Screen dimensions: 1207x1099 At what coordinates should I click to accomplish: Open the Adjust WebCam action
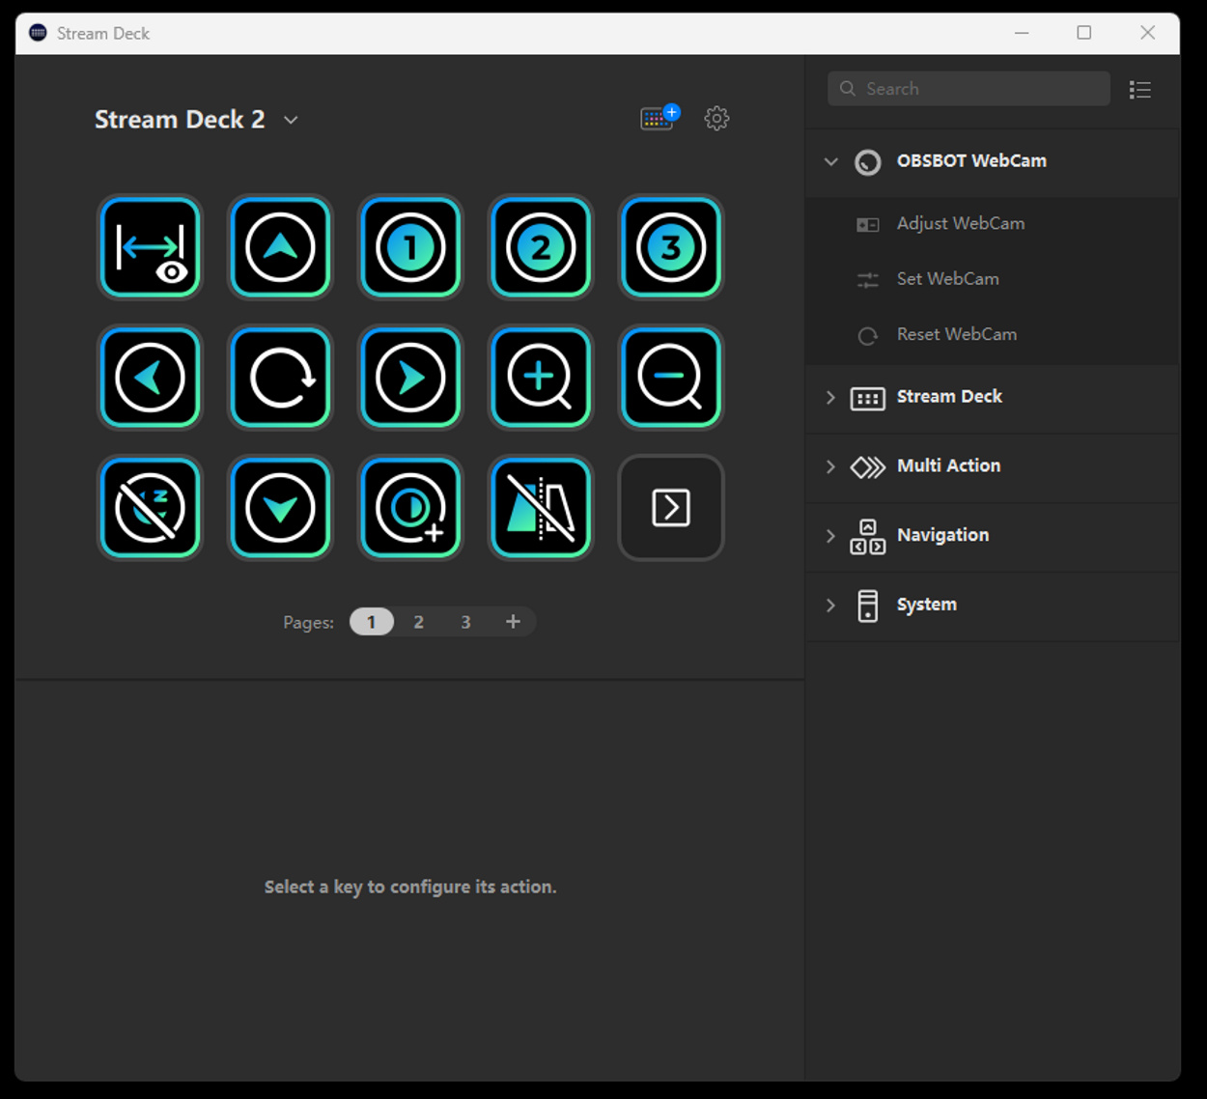point(961,223)
